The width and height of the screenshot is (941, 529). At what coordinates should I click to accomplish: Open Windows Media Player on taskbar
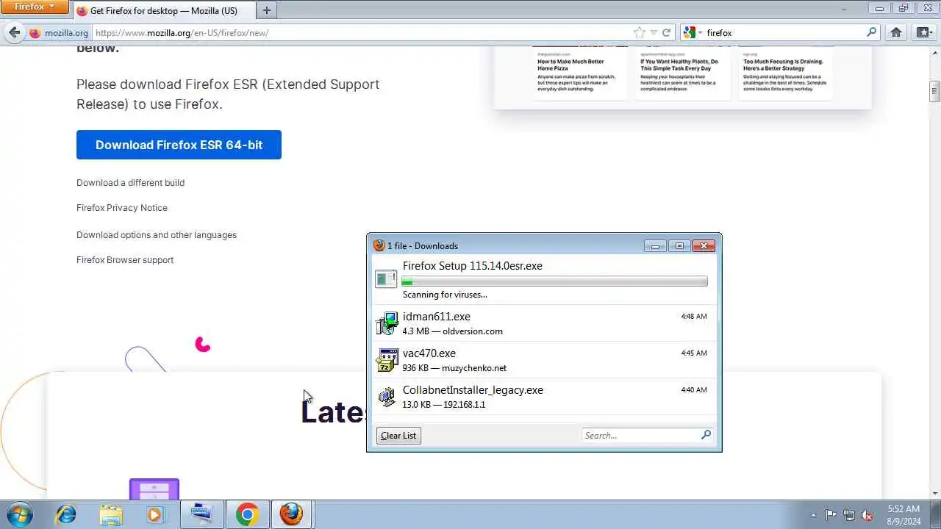point(155,514)
